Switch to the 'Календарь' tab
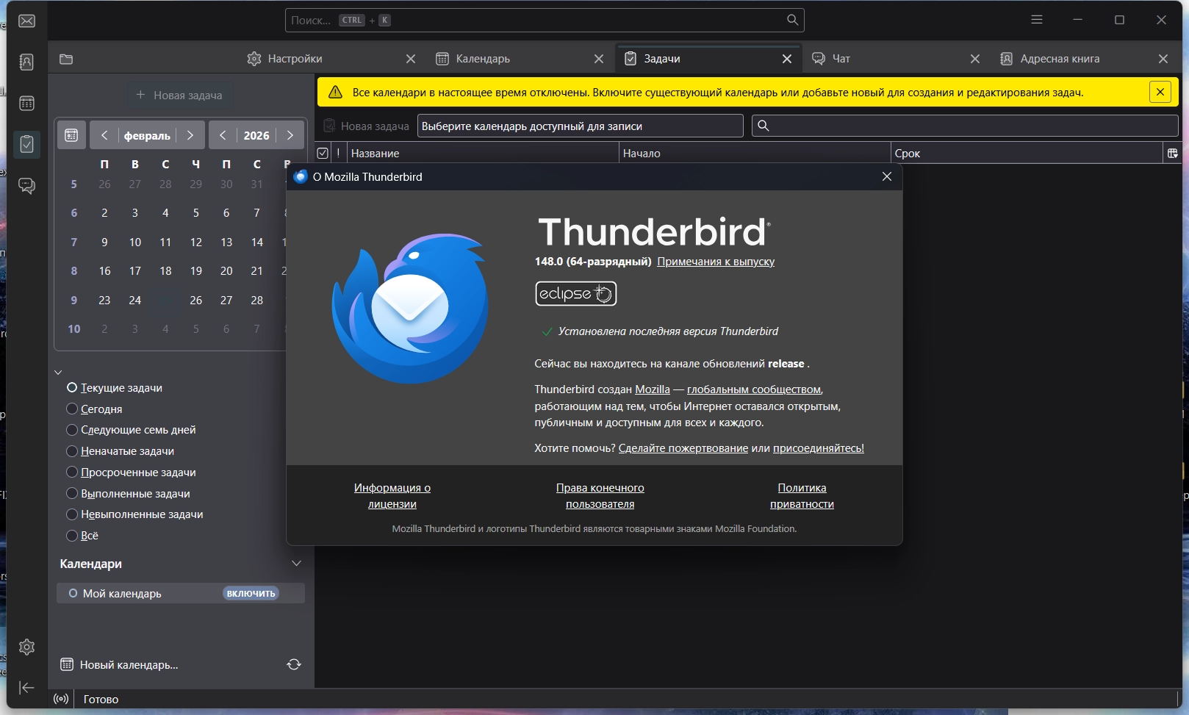The height and width of the screenshot is (715, 1189). tap(482, 59)
